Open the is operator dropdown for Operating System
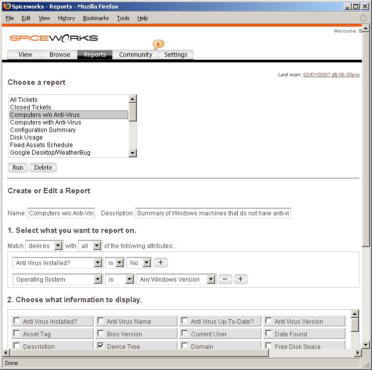Viewport: 372px width, 370px height. tap(120, 279)
